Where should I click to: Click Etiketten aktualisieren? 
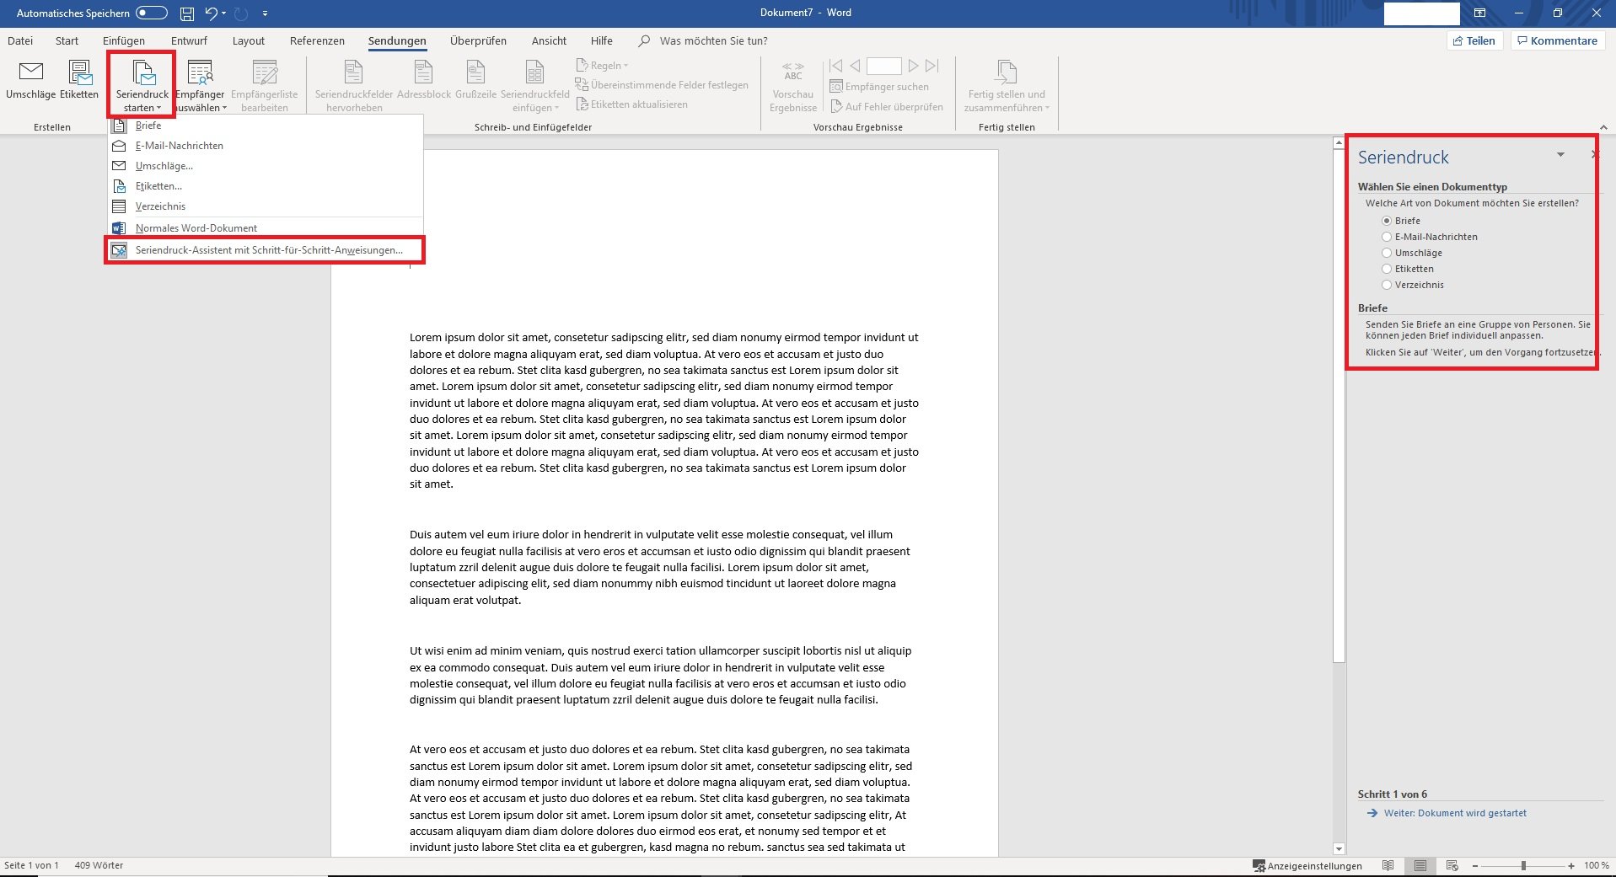tap(632, 104)
